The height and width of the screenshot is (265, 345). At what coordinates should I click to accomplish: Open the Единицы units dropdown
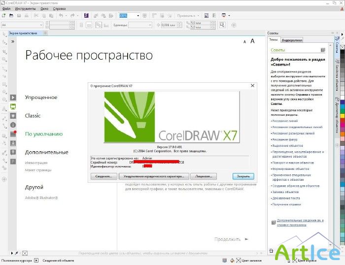coord(150,25)
